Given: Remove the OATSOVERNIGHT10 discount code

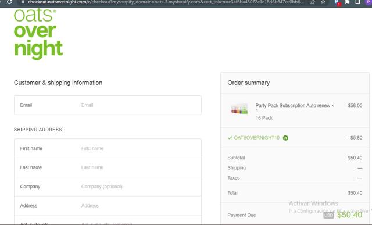Looking at the screenshot, I should point(285,138).
